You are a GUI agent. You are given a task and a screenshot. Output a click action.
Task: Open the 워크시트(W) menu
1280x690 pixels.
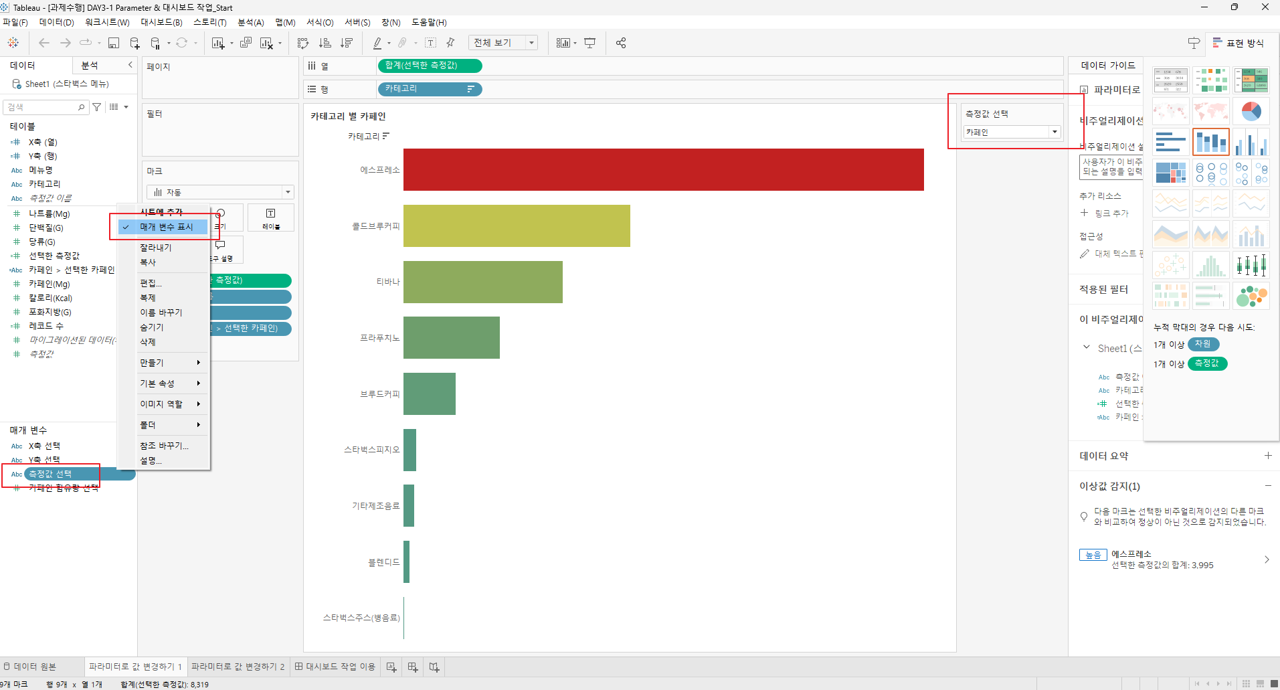[107, 22]
